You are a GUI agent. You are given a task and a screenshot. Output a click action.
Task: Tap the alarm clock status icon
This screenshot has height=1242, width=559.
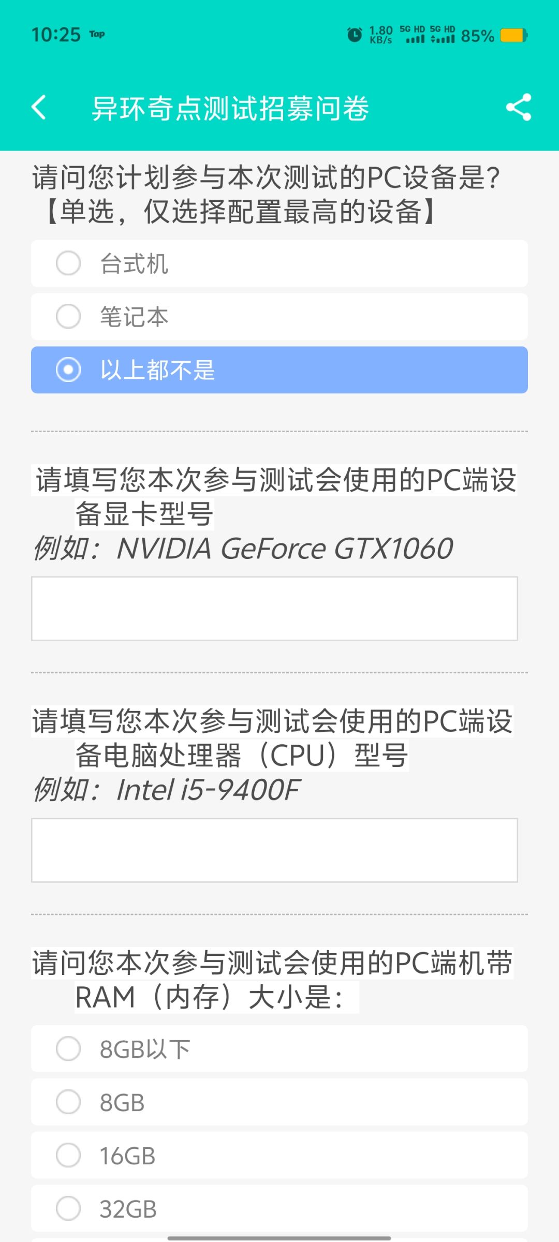(x=355, y=35)
